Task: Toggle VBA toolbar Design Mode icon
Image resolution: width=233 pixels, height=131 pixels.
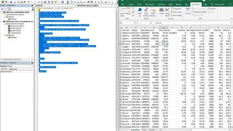Action: click(45, 2)
